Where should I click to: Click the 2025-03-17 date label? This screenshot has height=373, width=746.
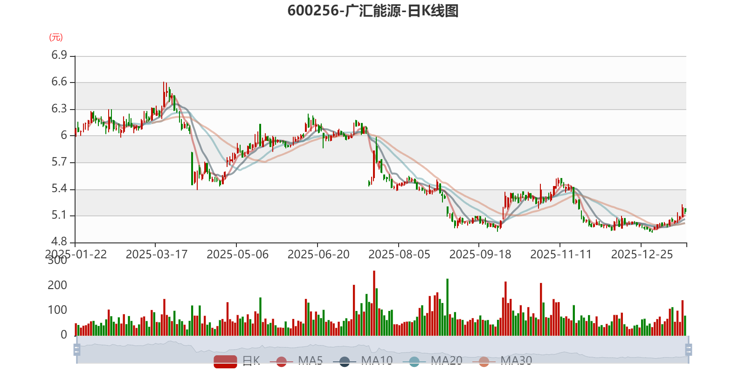157,255
